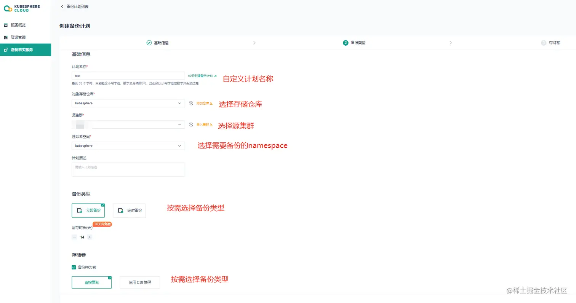Open 如何创建备份计划 help link

(200, 76)
